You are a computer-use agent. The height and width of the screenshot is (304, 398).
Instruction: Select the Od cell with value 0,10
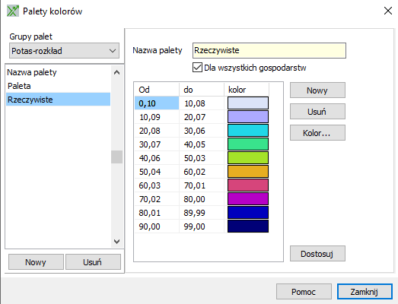(x=157, y=103)
